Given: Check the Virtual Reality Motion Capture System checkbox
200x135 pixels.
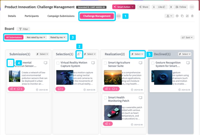Looking at the screenshot, I should point(58,63).
